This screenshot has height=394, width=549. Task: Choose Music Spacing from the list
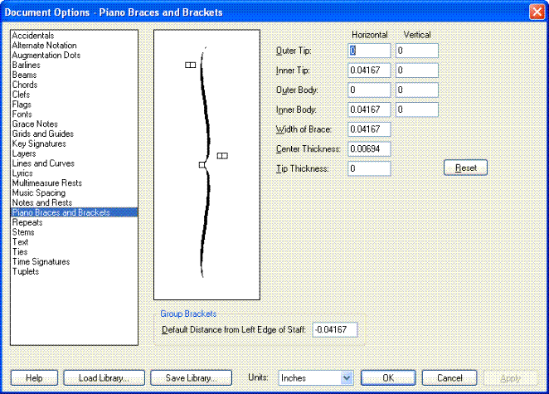click(38, 192)
